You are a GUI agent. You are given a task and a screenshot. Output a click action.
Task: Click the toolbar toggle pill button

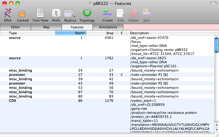(x=213, y=3)
